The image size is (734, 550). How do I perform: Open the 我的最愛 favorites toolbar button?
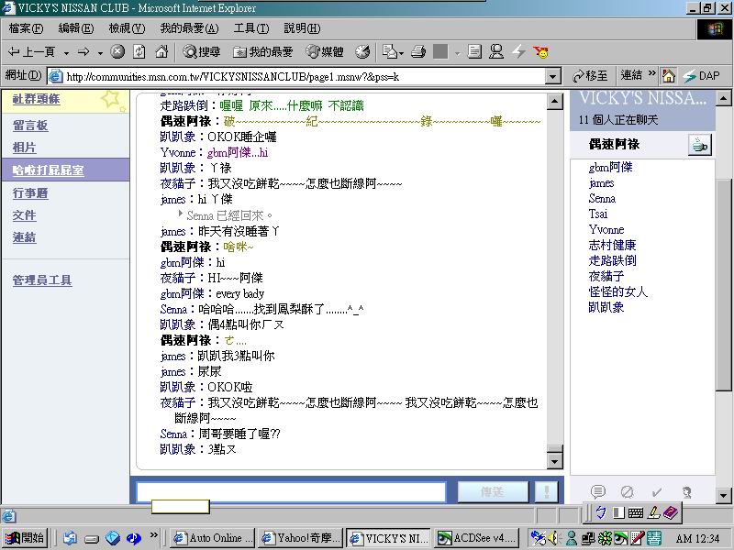(x=263, y=52)
